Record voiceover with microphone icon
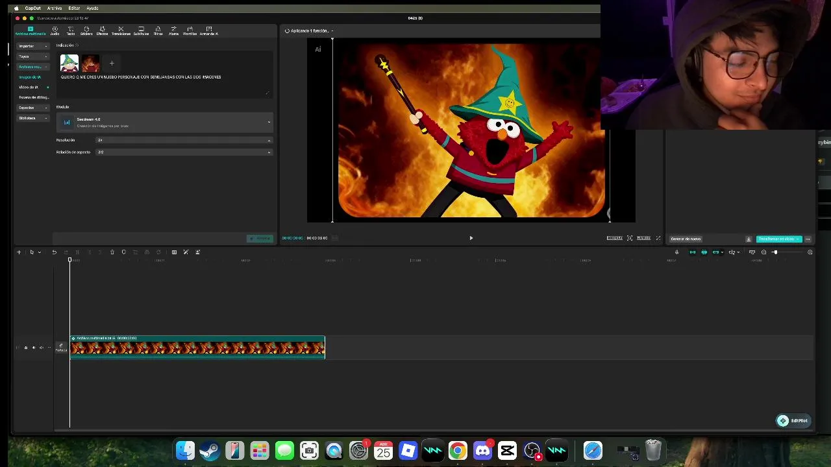 click(676, 252)
